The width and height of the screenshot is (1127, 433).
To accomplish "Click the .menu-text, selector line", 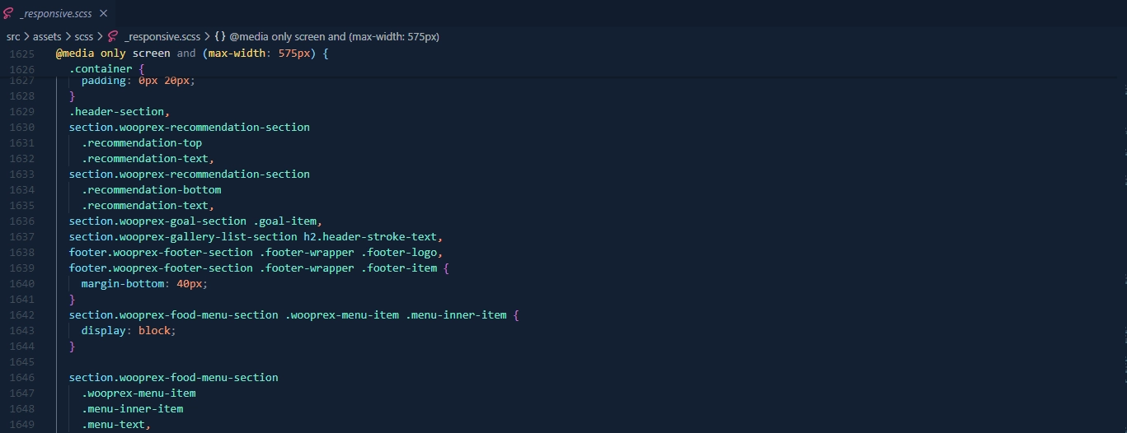I will click(x=116, y=425).
